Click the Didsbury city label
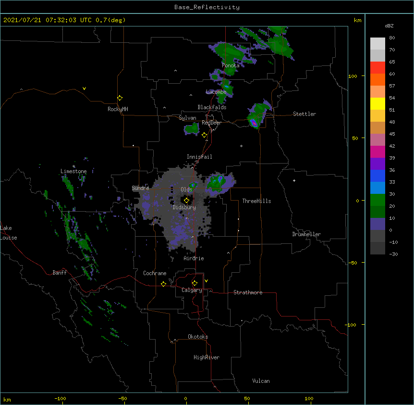414x405 pixels. pyautogui.click(x=184, y=207)
